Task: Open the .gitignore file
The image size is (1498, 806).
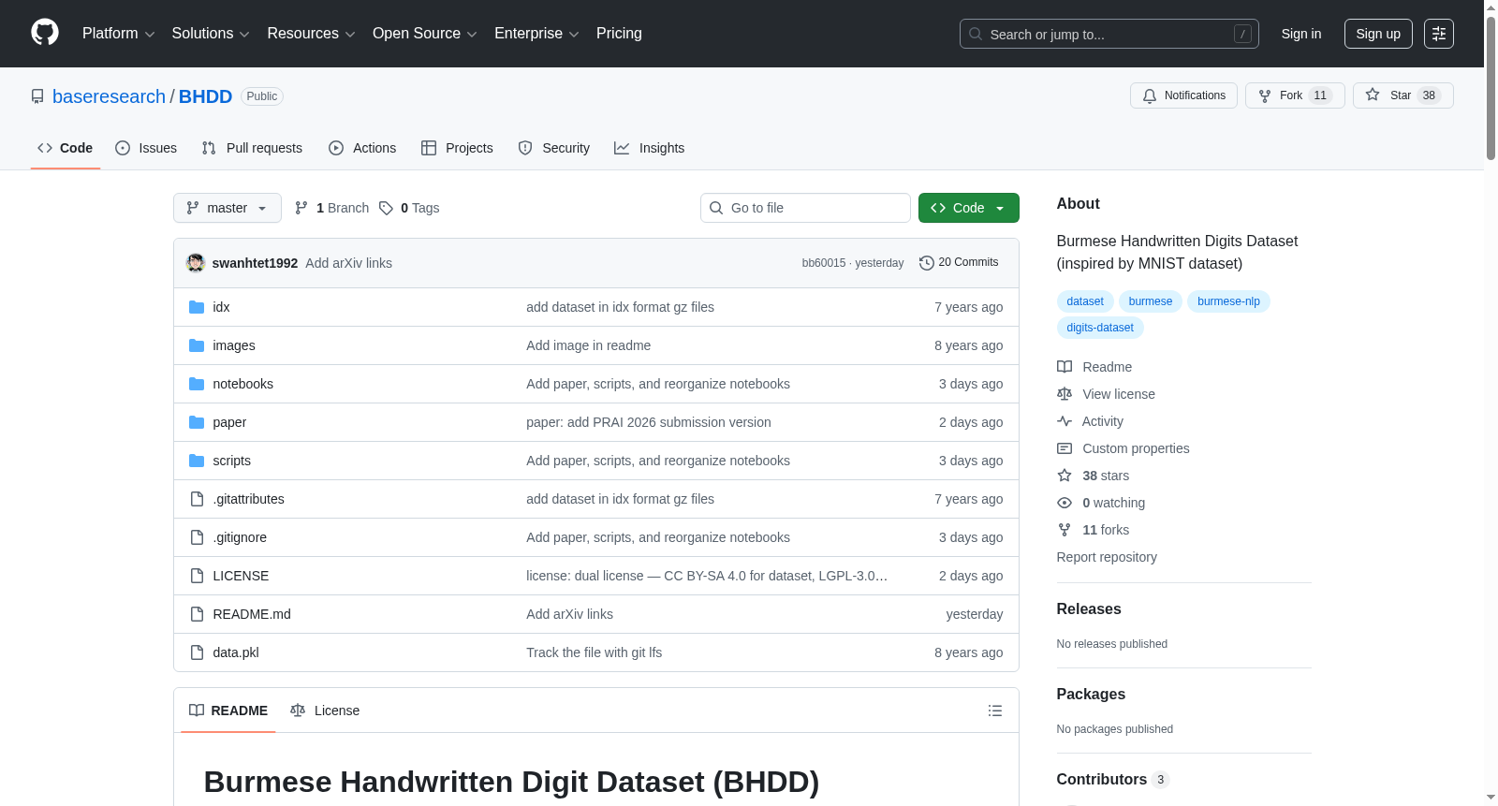Action: pos(240,537)
